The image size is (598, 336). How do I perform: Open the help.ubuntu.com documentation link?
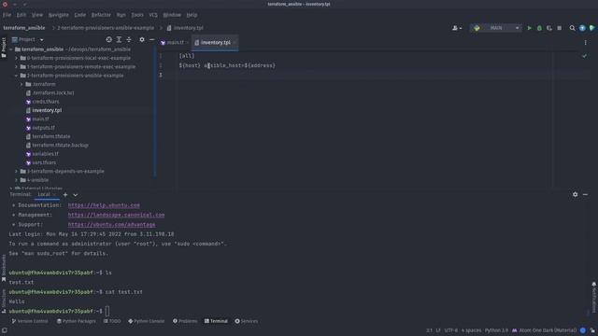104,205
